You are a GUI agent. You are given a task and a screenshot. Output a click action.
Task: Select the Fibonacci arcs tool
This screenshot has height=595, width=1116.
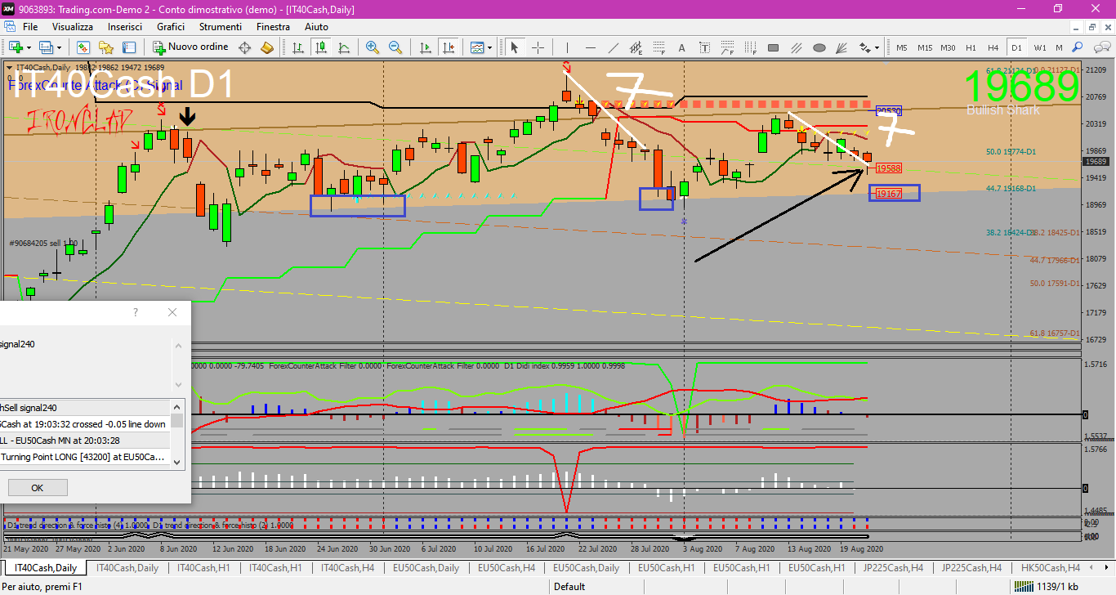(728, 47)
